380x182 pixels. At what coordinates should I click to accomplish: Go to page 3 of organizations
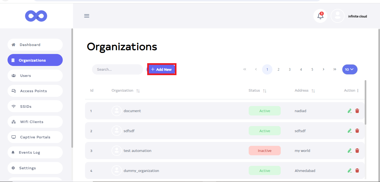click(x=290, y=69)
